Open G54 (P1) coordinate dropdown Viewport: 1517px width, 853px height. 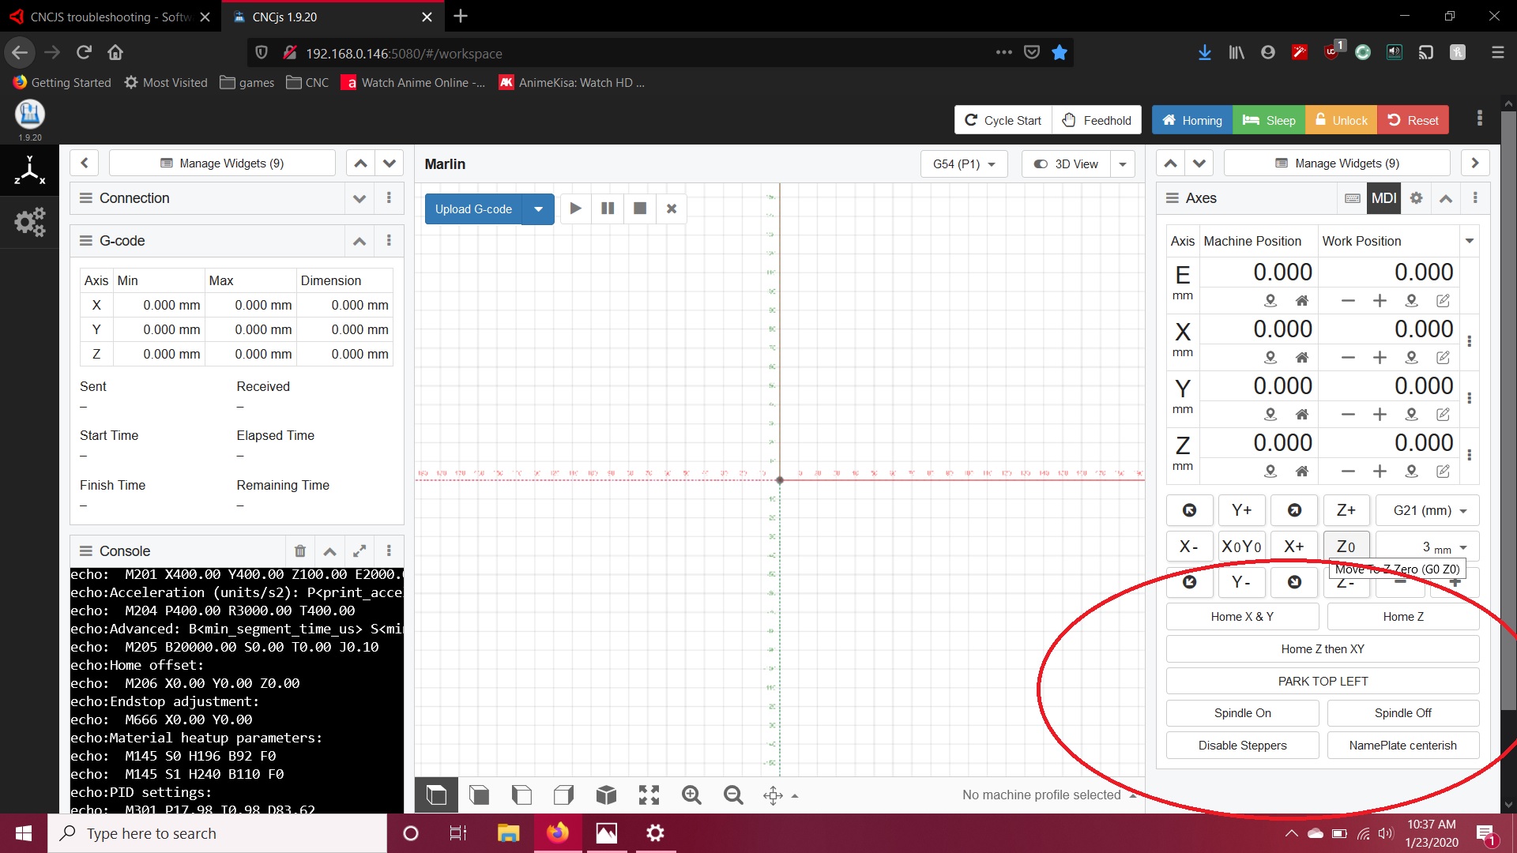click(964, 164)
